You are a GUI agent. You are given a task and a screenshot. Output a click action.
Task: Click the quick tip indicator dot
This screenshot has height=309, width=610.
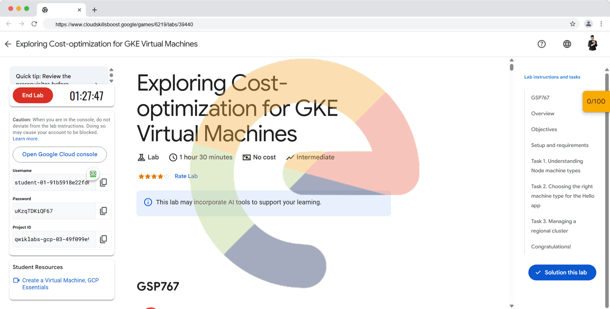111,75
